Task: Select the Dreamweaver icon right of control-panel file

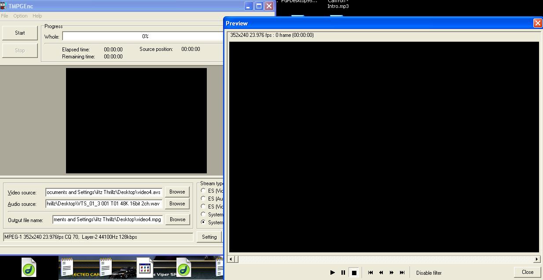Action: [183, 267]
